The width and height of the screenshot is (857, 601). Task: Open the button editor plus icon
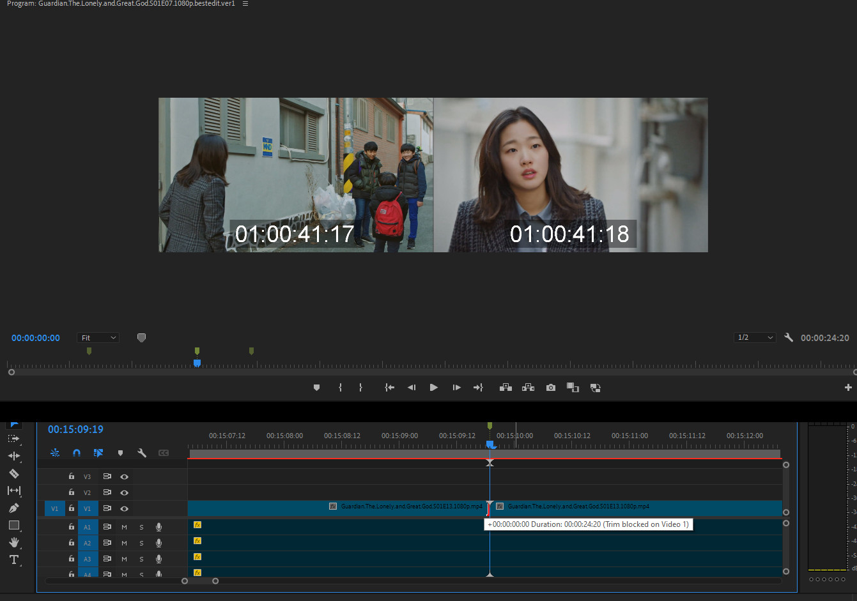coord(848,388)
